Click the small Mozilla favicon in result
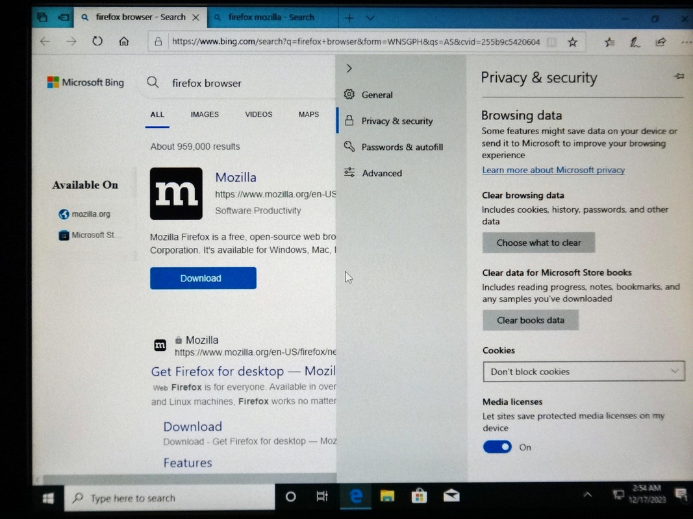Image resolution: width=693 pixels, height=519 pixels. (160, 345)
